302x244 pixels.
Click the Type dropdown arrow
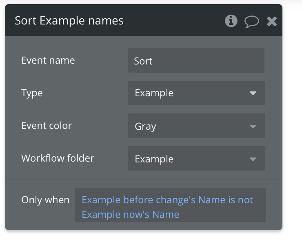[x=253, y=93]
